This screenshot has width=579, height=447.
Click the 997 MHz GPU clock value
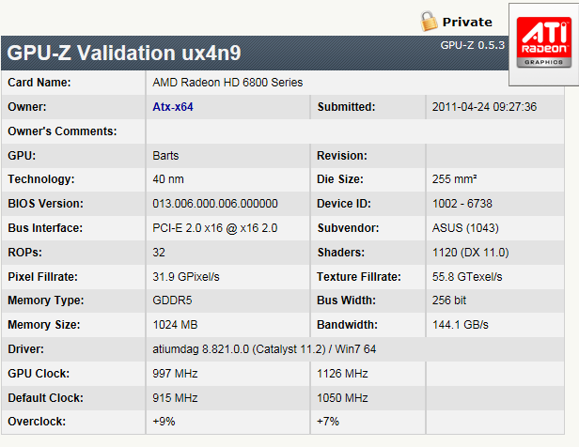[175, 373]
